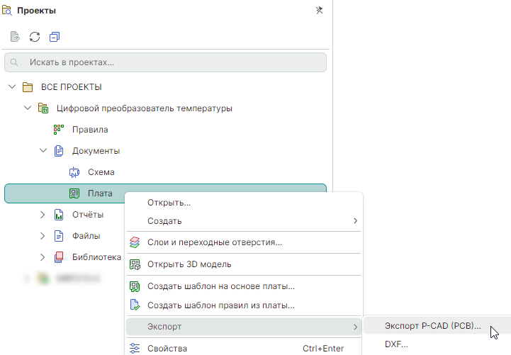Click the 3D model icon in menu
The width and height of the screenshot is (511, 355).
(x=135, y=264)
